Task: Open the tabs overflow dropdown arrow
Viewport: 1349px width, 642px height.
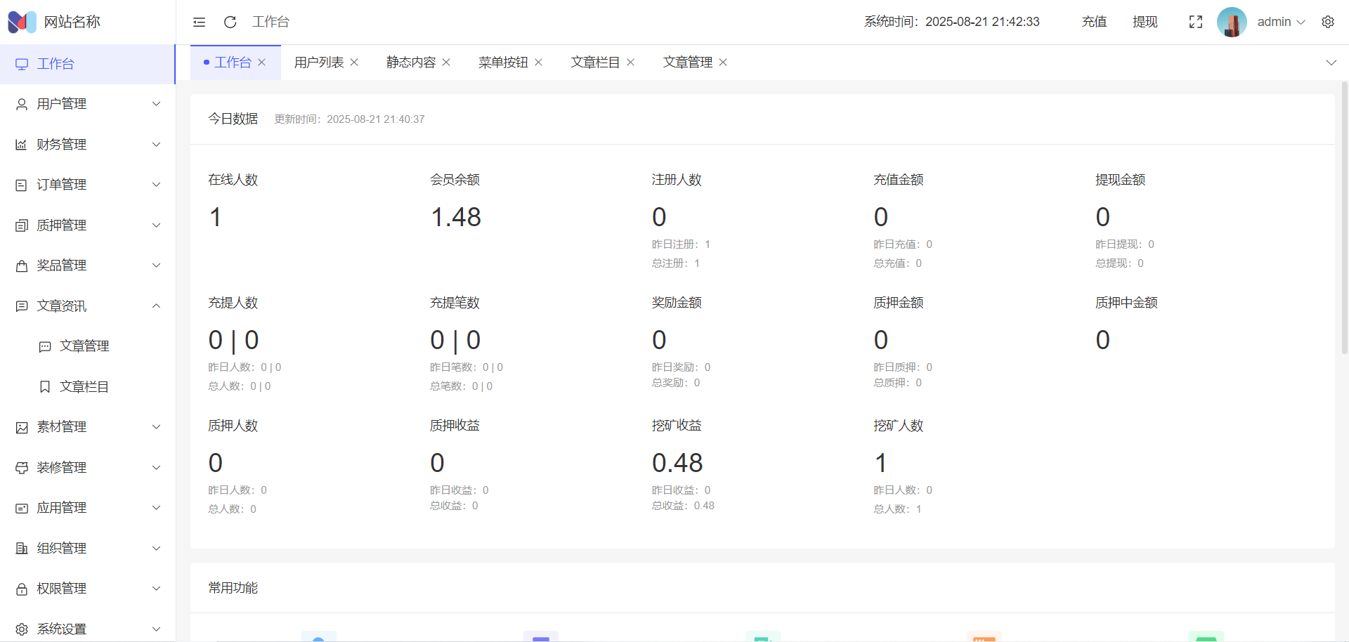Action: [1331, 63]
